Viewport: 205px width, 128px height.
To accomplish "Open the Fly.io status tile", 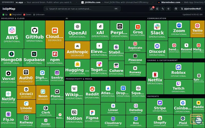I will pyautogui.click(x=8, y=118).
